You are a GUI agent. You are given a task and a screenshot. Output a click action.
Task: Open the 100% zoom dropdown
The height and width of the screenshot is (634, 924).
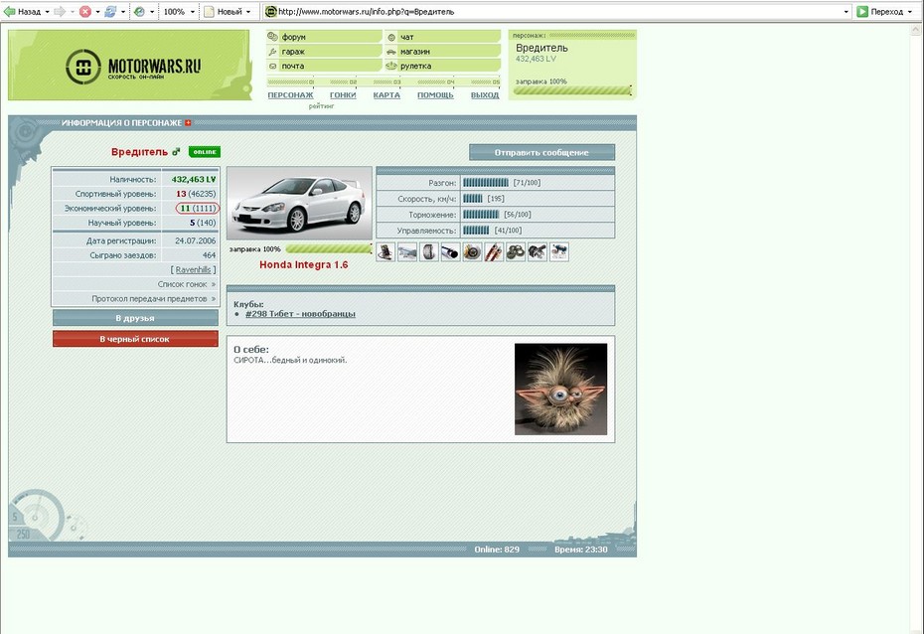pos(193,12)
